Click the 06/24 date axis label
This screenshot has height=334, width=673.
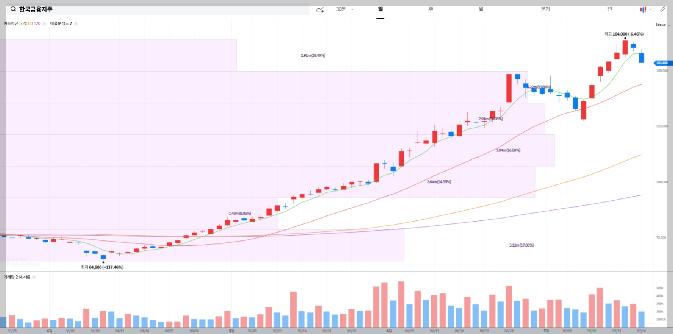(x=509, y=331)
